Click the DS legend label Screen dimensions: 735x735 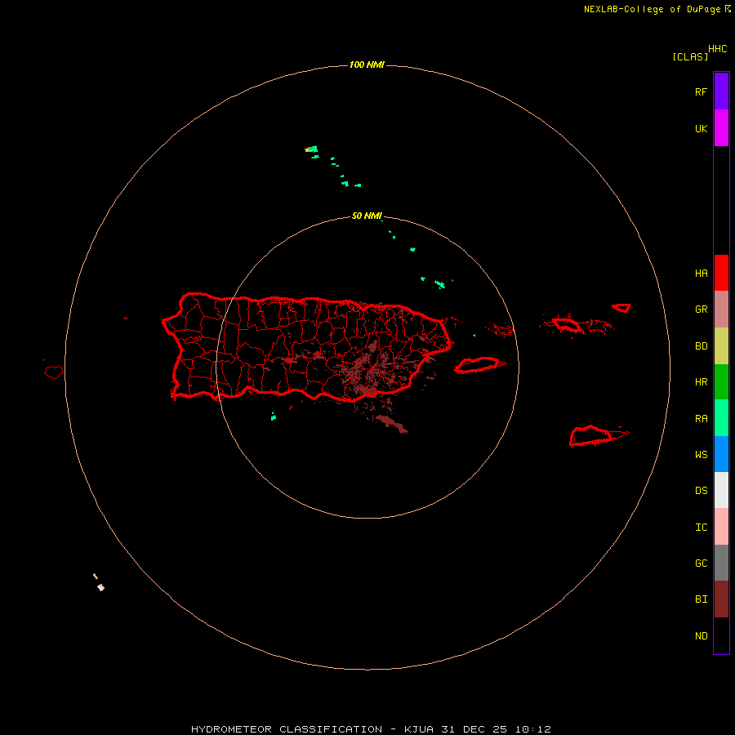pyautogui.click(x=701, y=491)
